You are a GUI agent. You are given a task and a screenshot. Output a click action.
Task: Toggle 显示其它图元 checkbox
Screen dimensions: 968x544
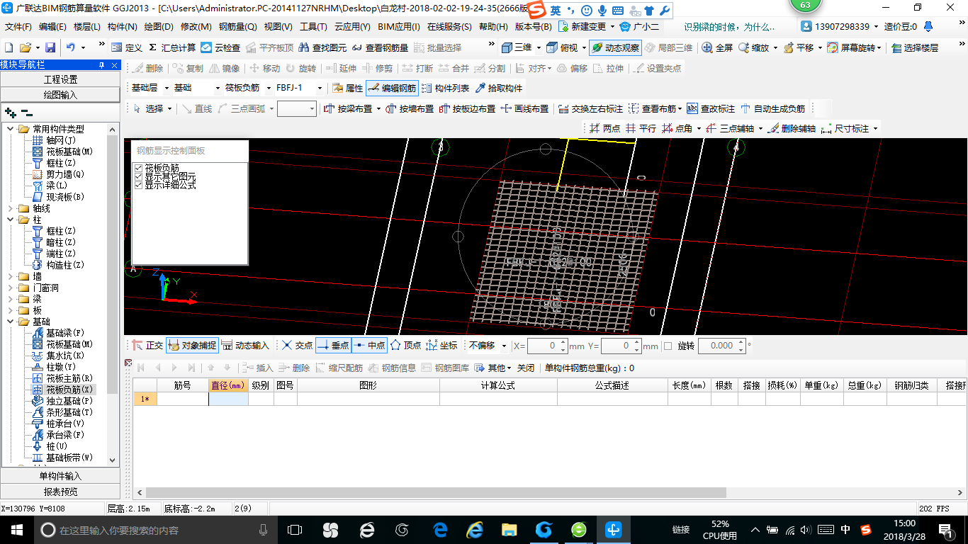point(139,176)
